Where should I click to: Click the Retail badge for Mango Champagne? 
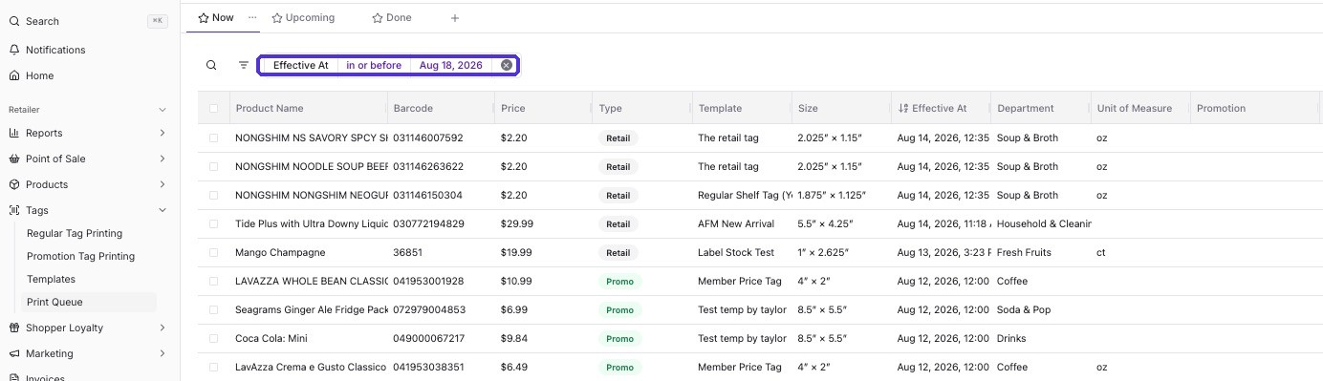coord(618,252)
